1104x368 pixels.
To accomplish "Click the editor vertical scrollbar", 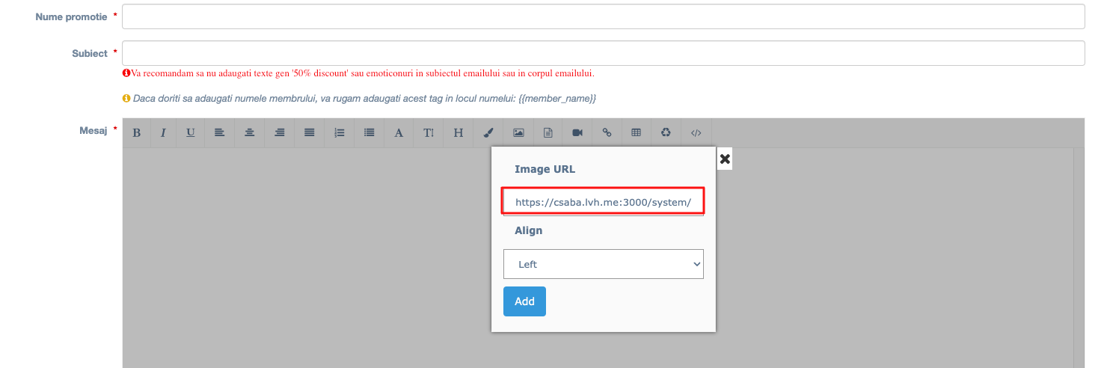I will coord(1079,257).
